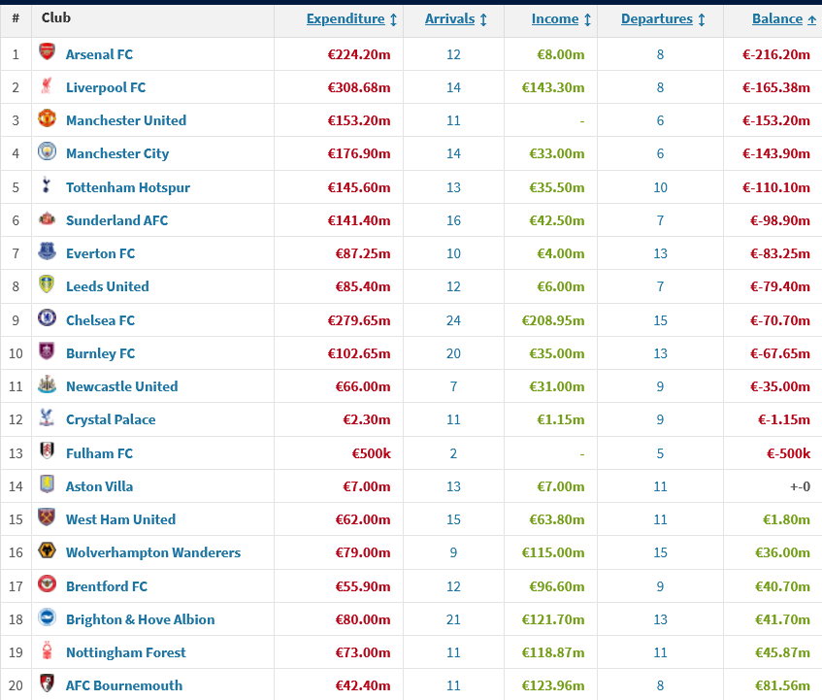Screen dimensions: 822x700
Task: Click the Arsenal FC club crest
Action: click(47, 51)
